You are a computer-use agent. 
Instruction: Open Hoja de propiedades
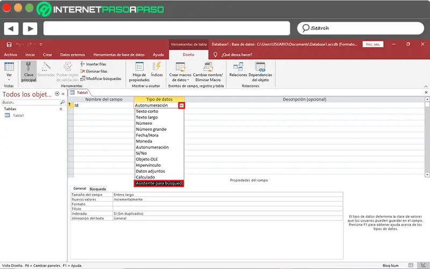pos(139,72)
